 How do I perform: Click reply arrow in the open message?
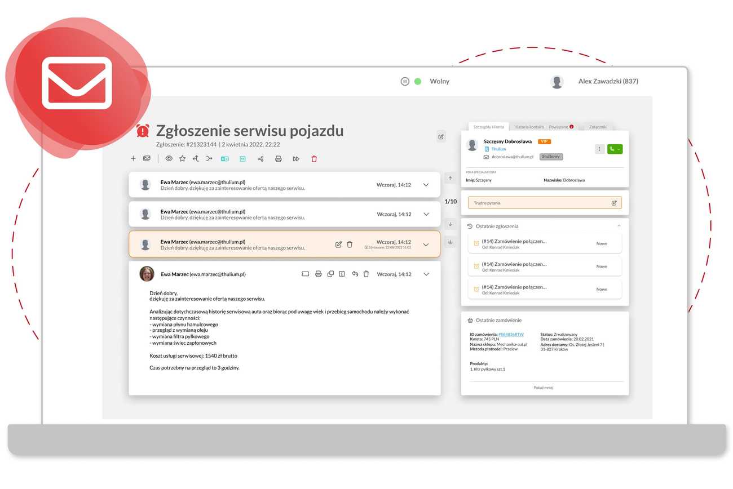click(355, 274)
